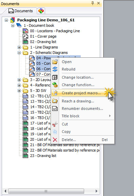Switch to the colored cubes components tab
Screen dimensions: 134x196
tap(41, 11)
